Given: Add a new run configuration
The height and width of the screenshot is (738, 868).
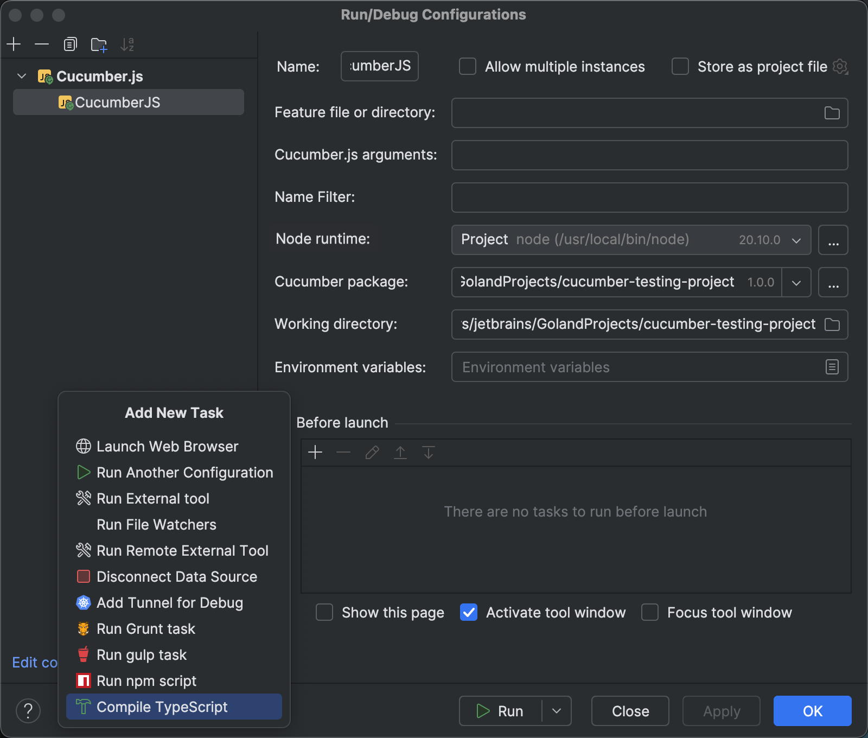Looking at the screenshot, I should [x=14, y=44].
